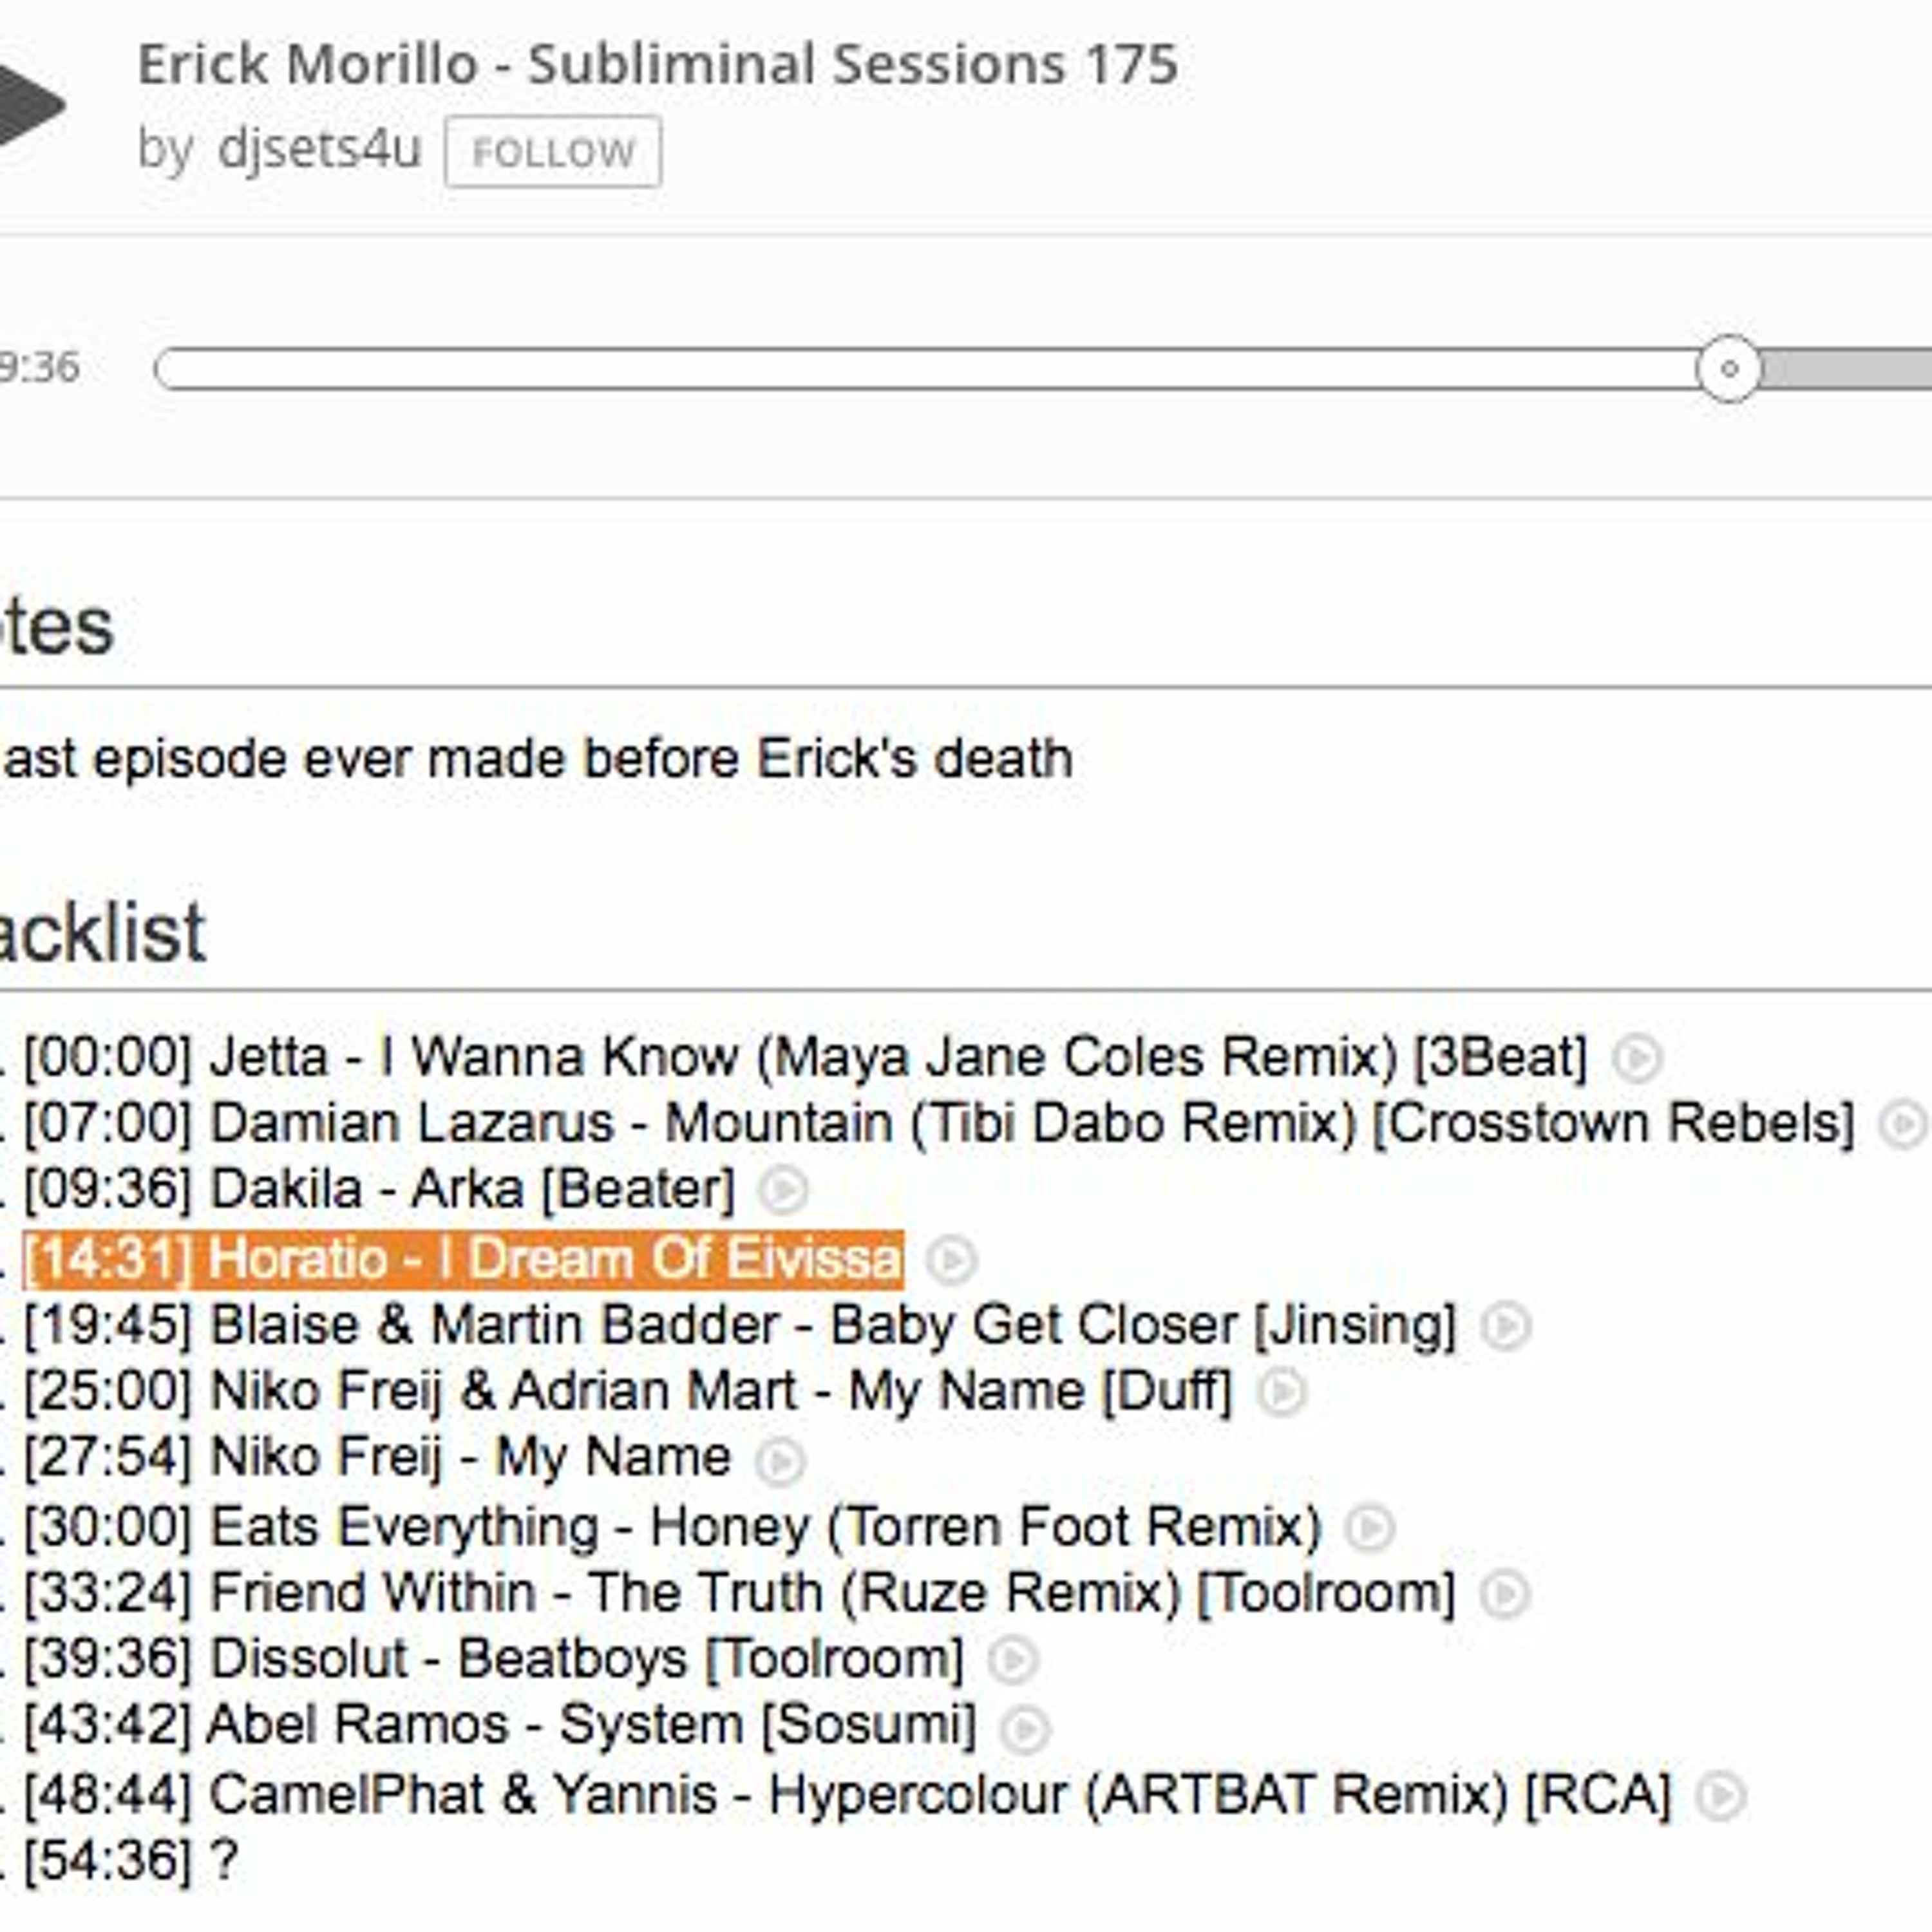Play the Blaise & Martin Badder track icon
Image resolution: width=1932 pixels, height=1932 pixels.
[x=1506, y=1326]
